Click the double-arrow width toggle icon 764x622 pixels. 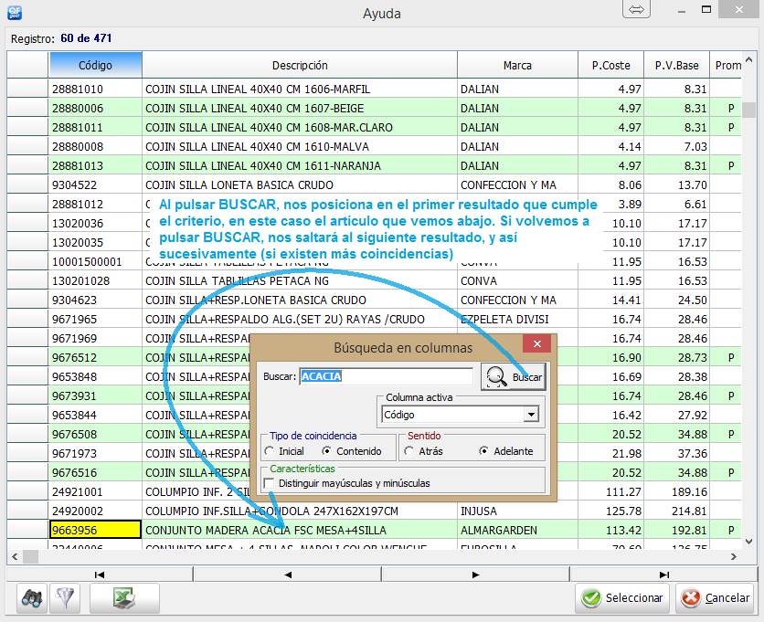click(x=636, y=10)
